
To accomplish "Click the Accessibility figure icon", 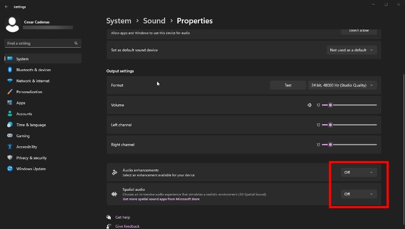I will click(10, 147).
